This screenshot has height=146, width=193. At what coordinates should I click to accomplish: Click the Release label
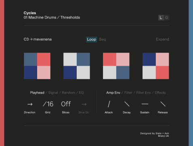pos(163,113)
